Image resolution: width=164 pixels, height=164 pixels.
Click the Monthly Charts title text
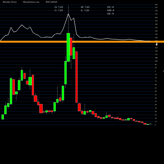[x=10, y=2]
